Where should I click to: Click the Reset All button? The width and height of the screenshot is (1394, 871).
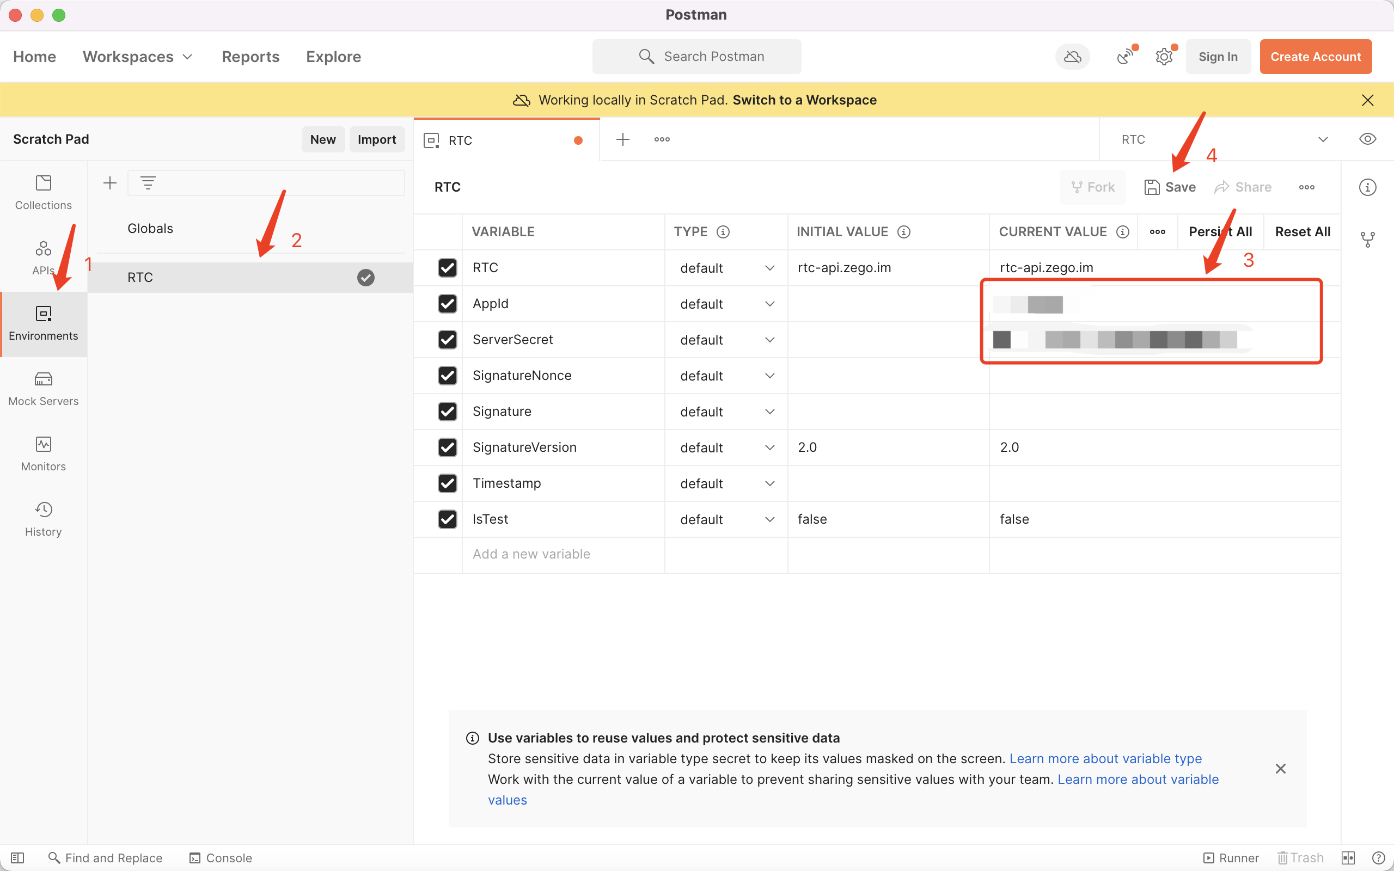pos(1303,231)
